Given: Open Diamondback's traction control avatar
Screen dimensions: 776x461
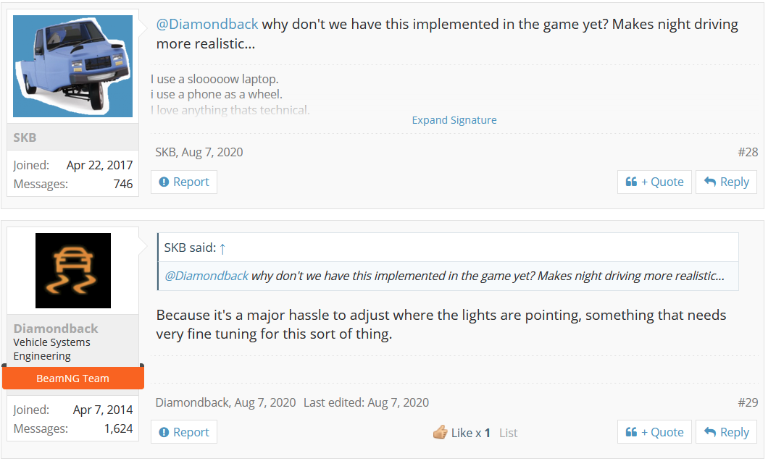Looking at the screenshot, I should pos(73,270).
